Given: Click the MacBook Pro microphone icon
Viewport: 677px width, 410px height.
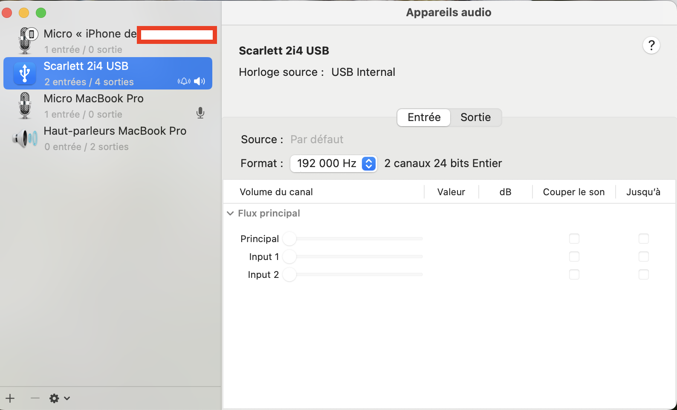Looking at the screenshot, I should [x=25, y=106].
